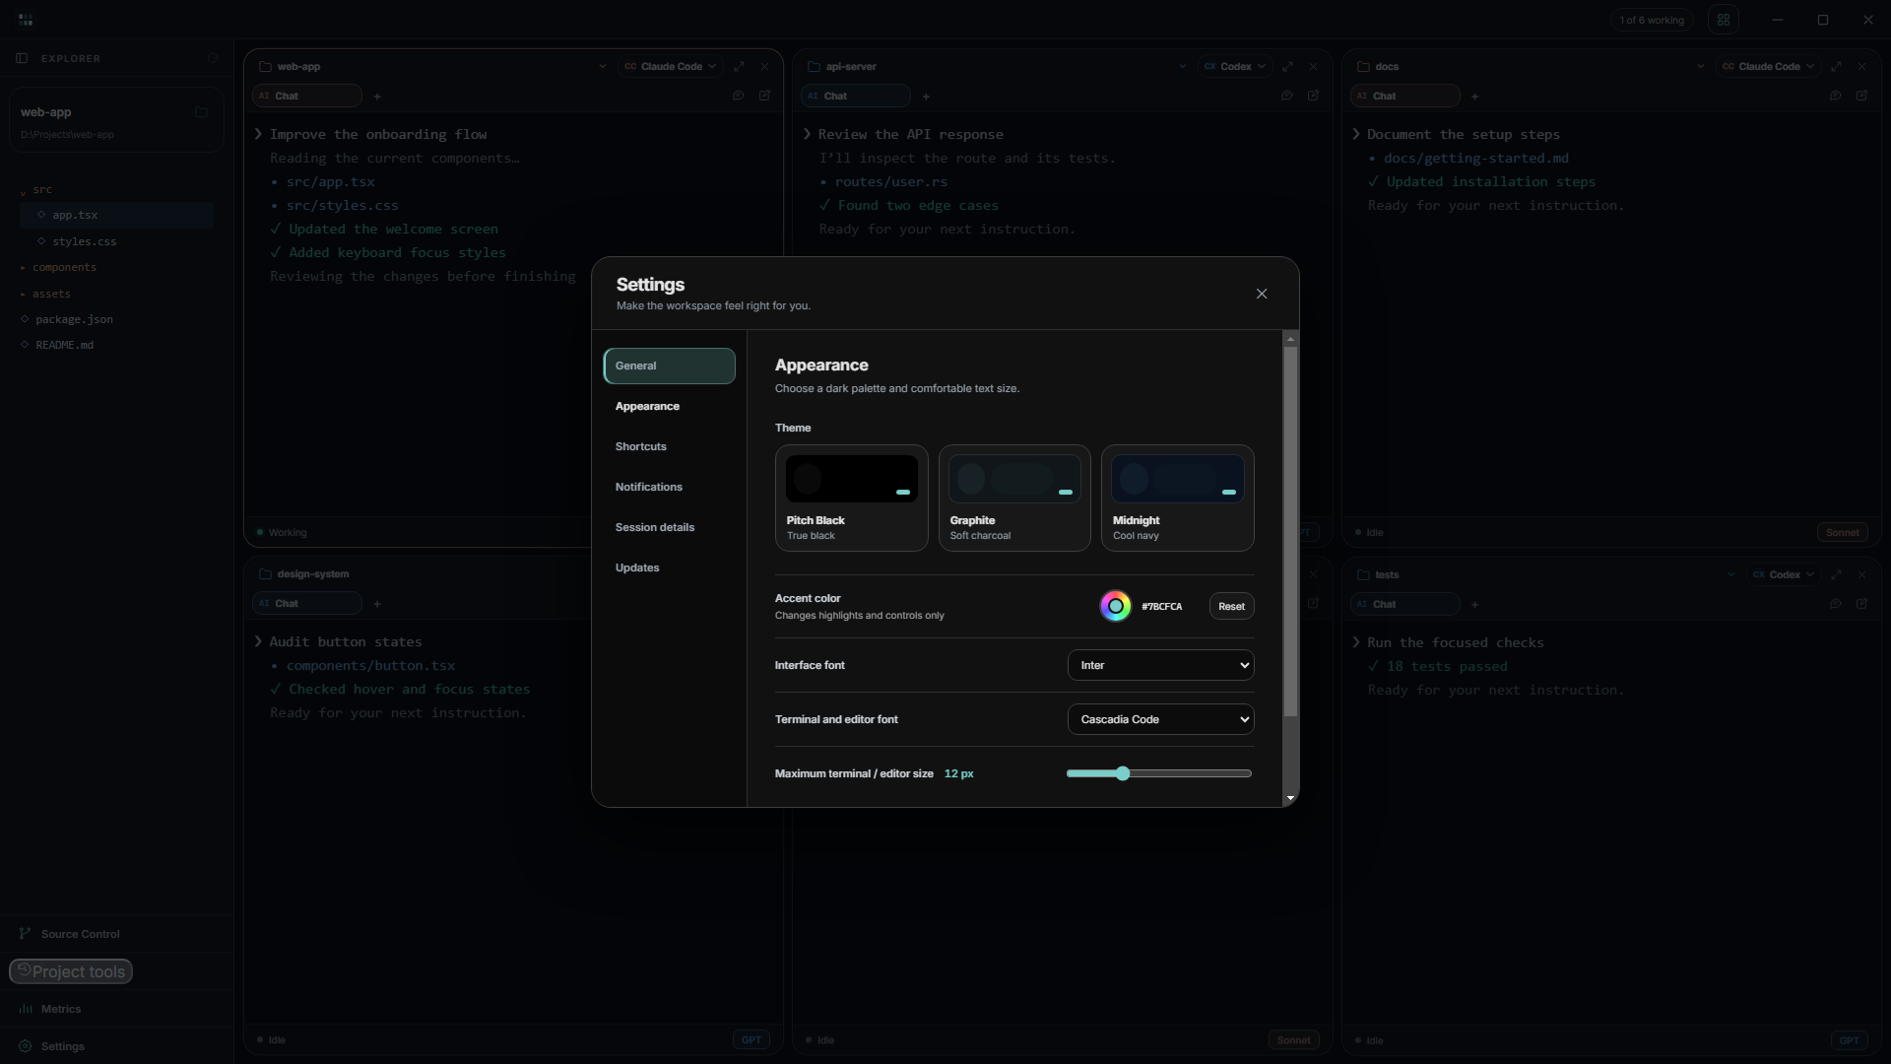This screenshot has width=1891, height=1064.
Task: Maximize the web-app panel with the expand icon
Action: [739, 66]
